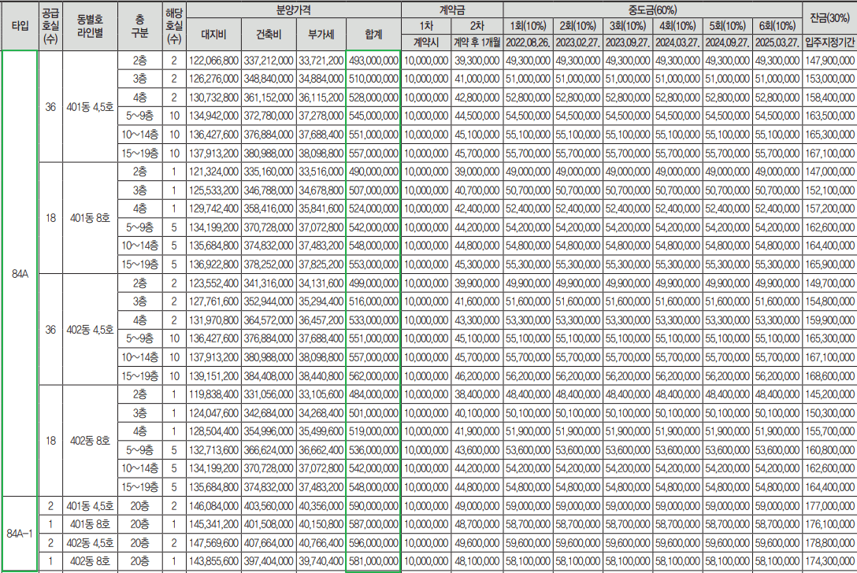Select the 건축비 column header
This screenshot has width=857, height=573.
(269, 35)
